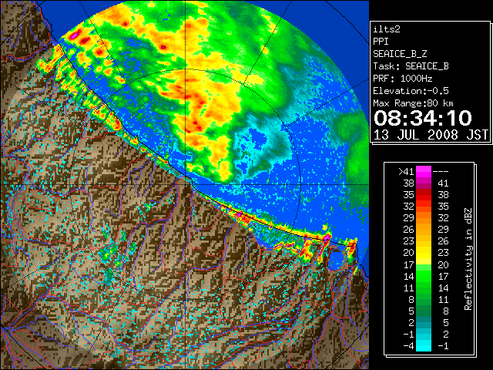
Task: Select the '20' label in left legend column
Action: tap(408, 253)
